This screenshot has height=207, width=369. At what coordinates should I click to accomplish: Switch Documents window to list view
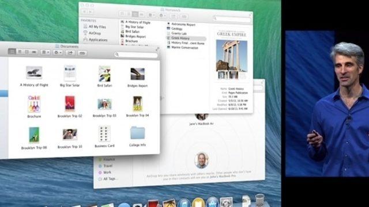tap(20, 52)
